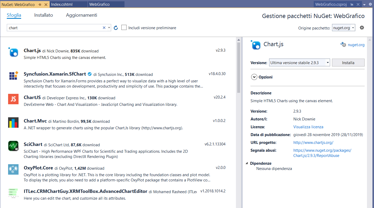Open the WebGrafico document tab
Viewport: 374px width, 208px height.
[106, 4]
